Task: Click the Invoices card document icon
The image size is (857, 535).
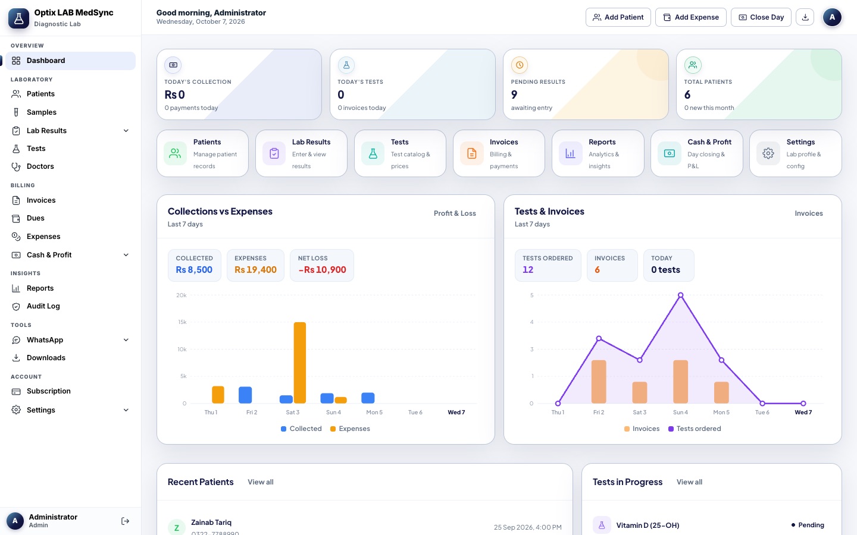Action: (x=472, y=153)
